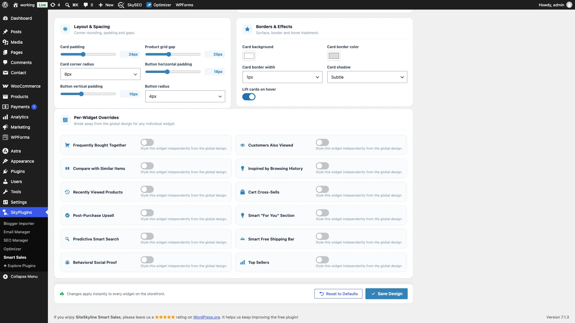Toggle Compare with Similar Items override

(x=147, y=166)
